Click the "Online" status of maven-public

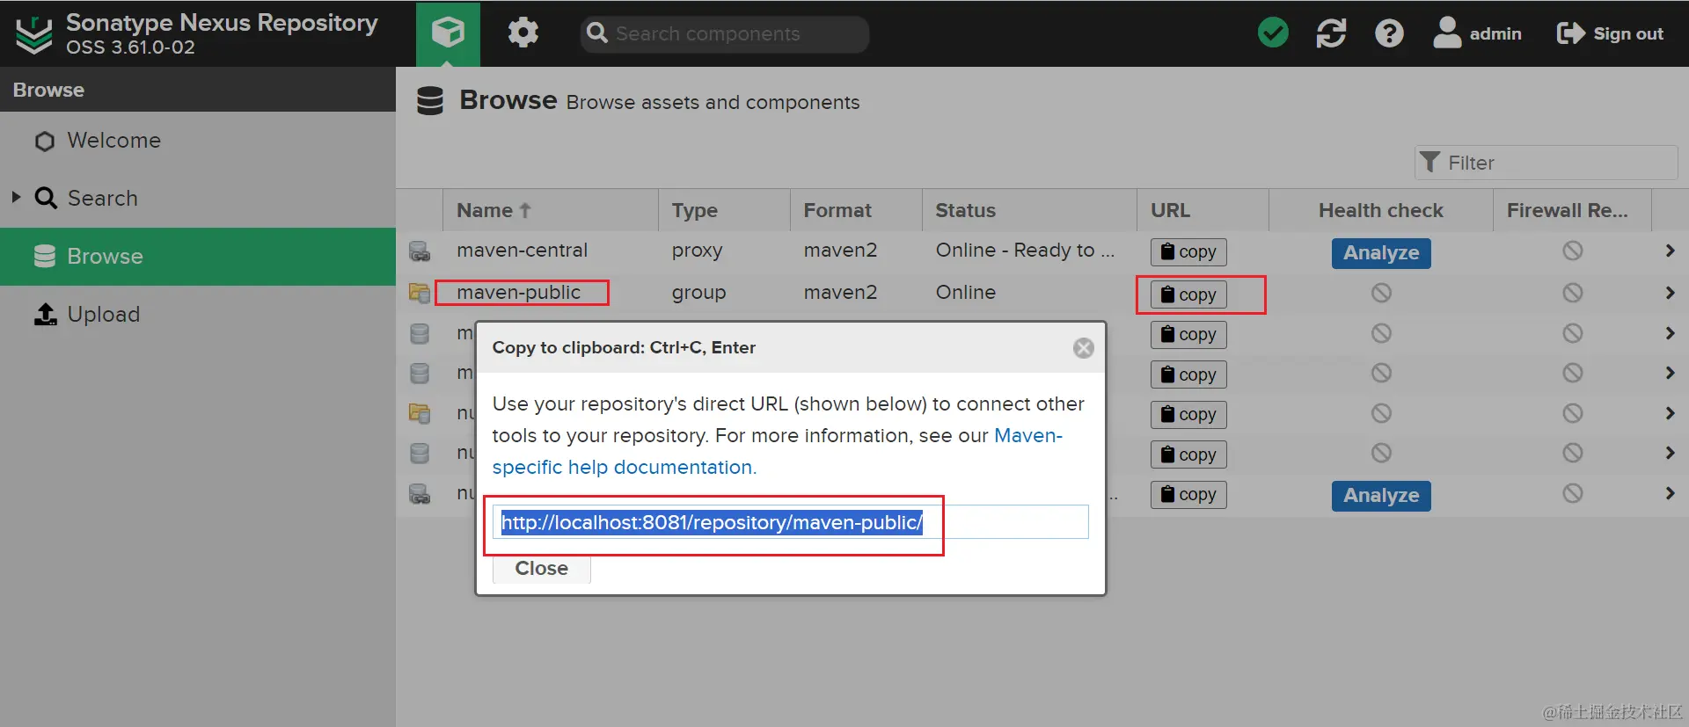[x=966, y=293]
